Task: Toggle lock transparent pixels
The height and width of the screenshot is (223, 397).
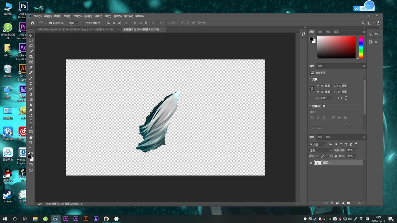Action: [x=318, y=156]
